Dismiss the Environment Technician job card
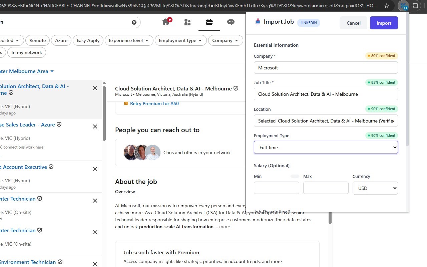Image resolution: width=427 pixels, height=267 pixels. [x=95, y=264]
